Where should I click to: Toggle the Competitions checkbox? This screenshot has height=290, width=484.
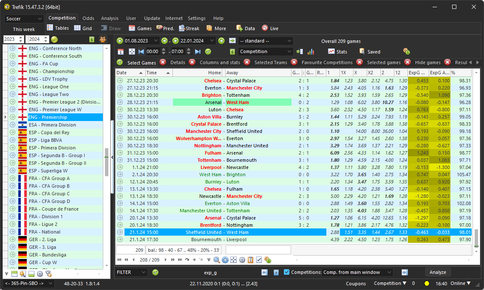point(286,272)
